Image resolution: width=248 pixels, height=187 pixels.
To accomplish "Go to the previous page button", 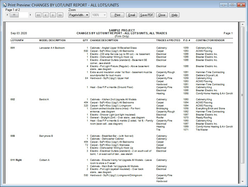I will (x=46, y=15).
